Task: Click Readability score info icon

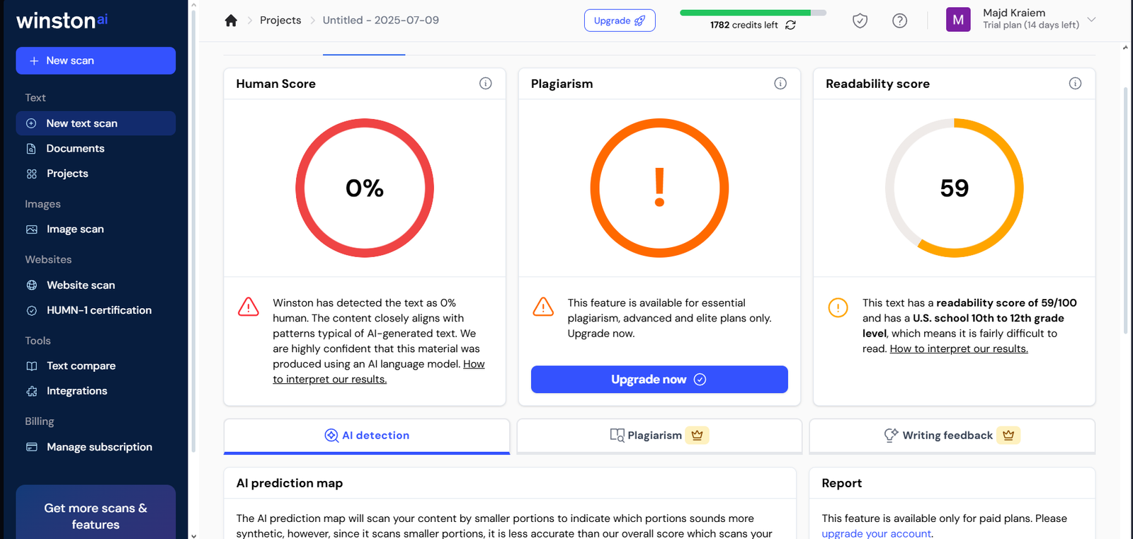Action: (1074, 84)
